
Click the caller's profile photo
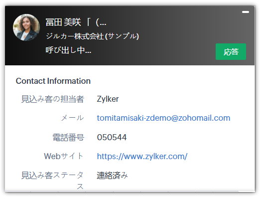(x=26, y=27)
